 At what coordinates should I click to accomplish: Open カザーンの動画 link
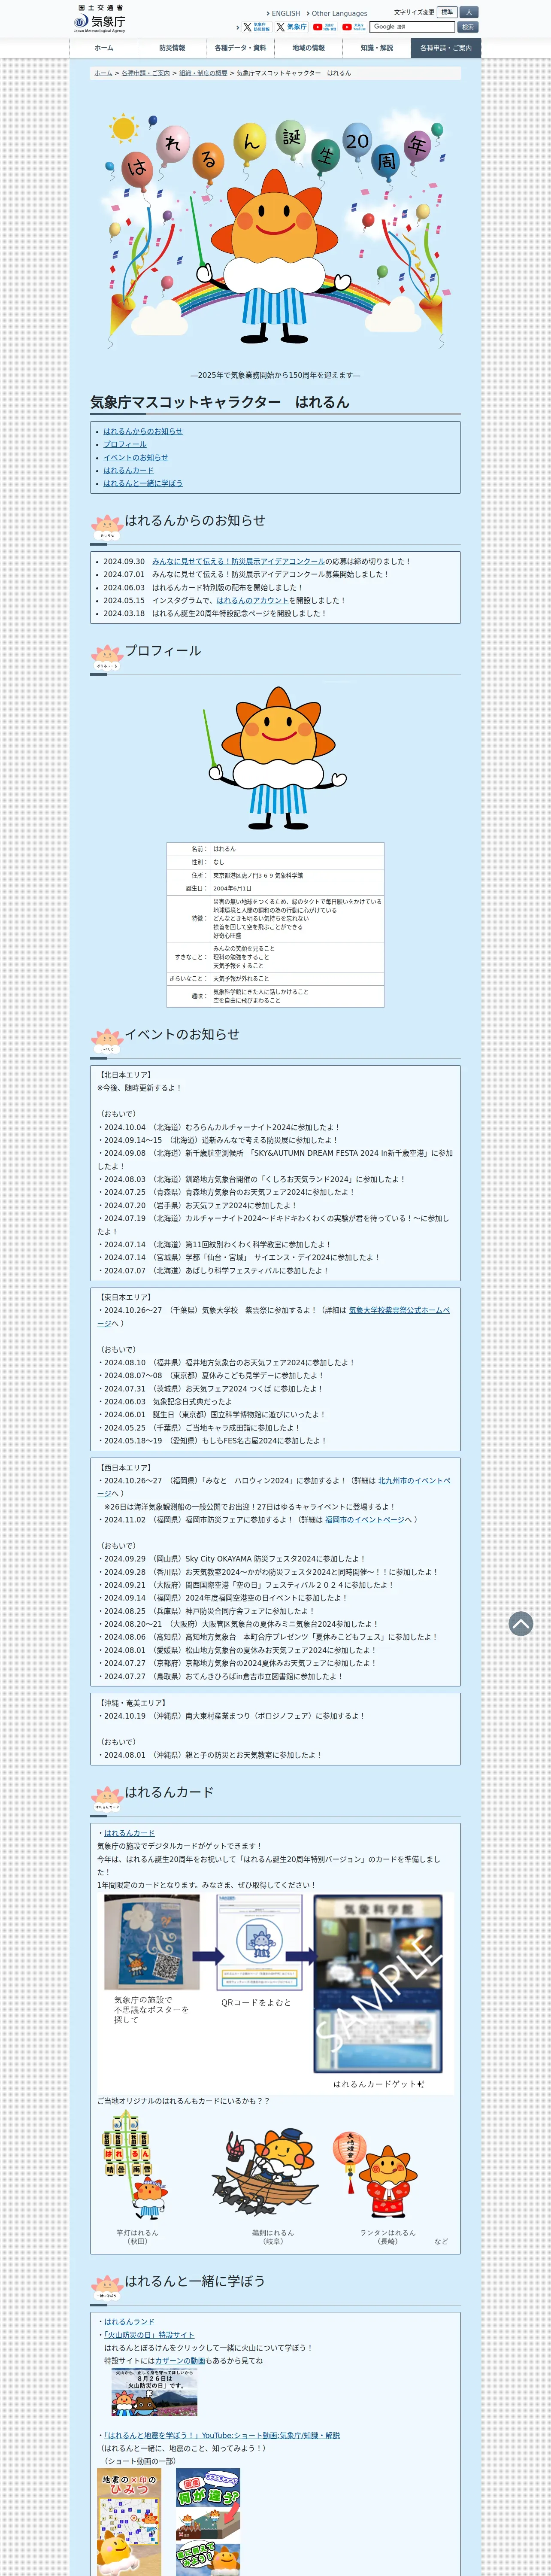[180, 2361]
